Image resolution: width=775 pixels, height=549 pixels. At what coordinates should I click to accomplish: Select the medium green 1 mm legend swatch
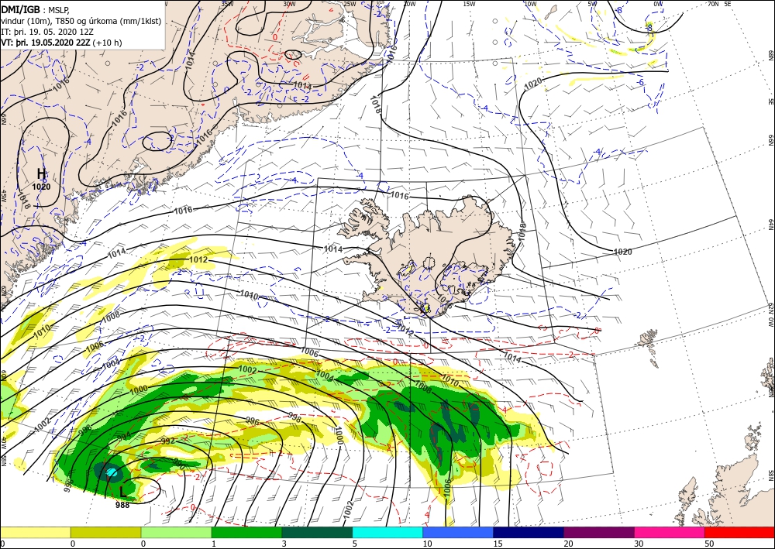click(246, 532)
